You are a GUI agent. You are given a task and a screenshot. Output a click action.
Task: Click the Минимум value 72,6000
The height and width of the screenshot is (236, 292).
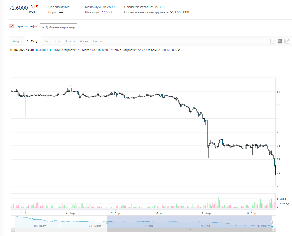point(107,12)
